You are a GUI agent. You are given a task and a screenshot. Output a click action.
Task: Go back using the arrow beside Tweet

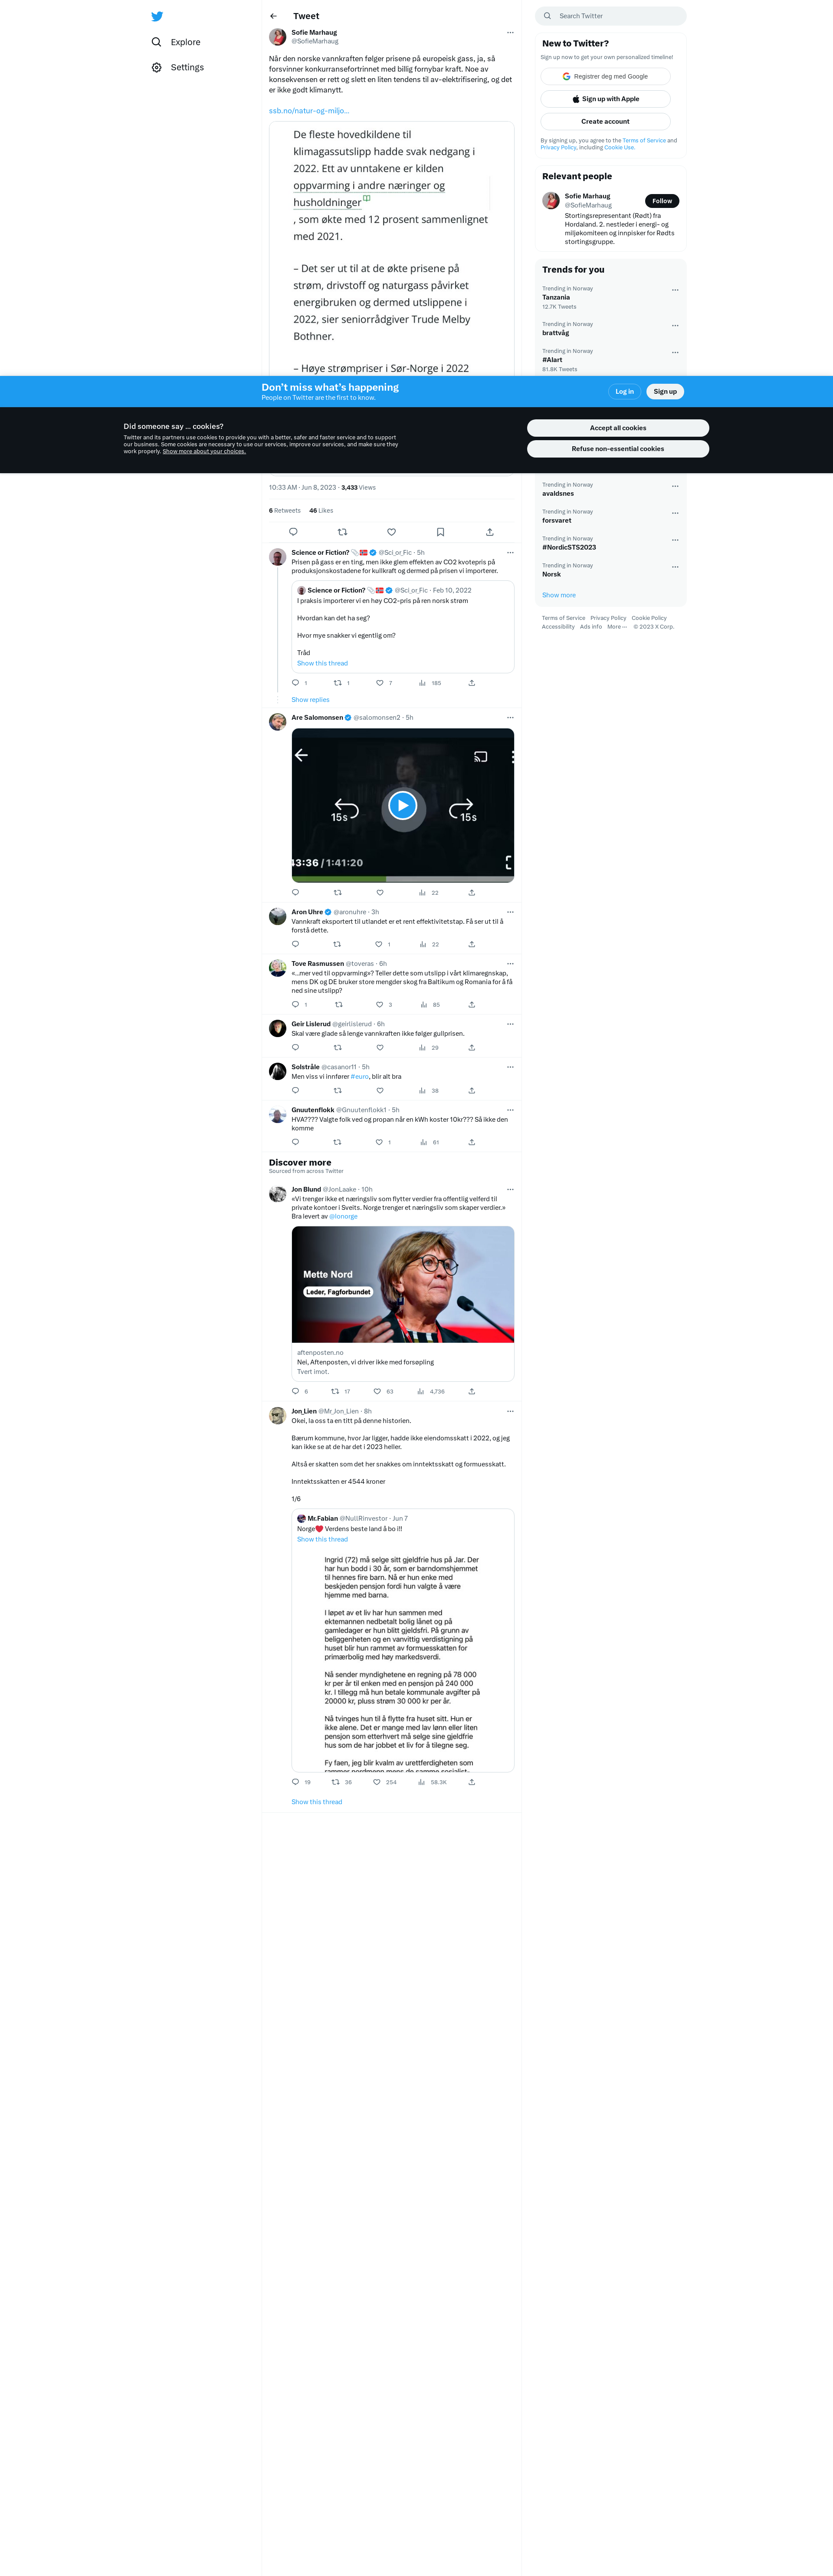tap(273, 16)
